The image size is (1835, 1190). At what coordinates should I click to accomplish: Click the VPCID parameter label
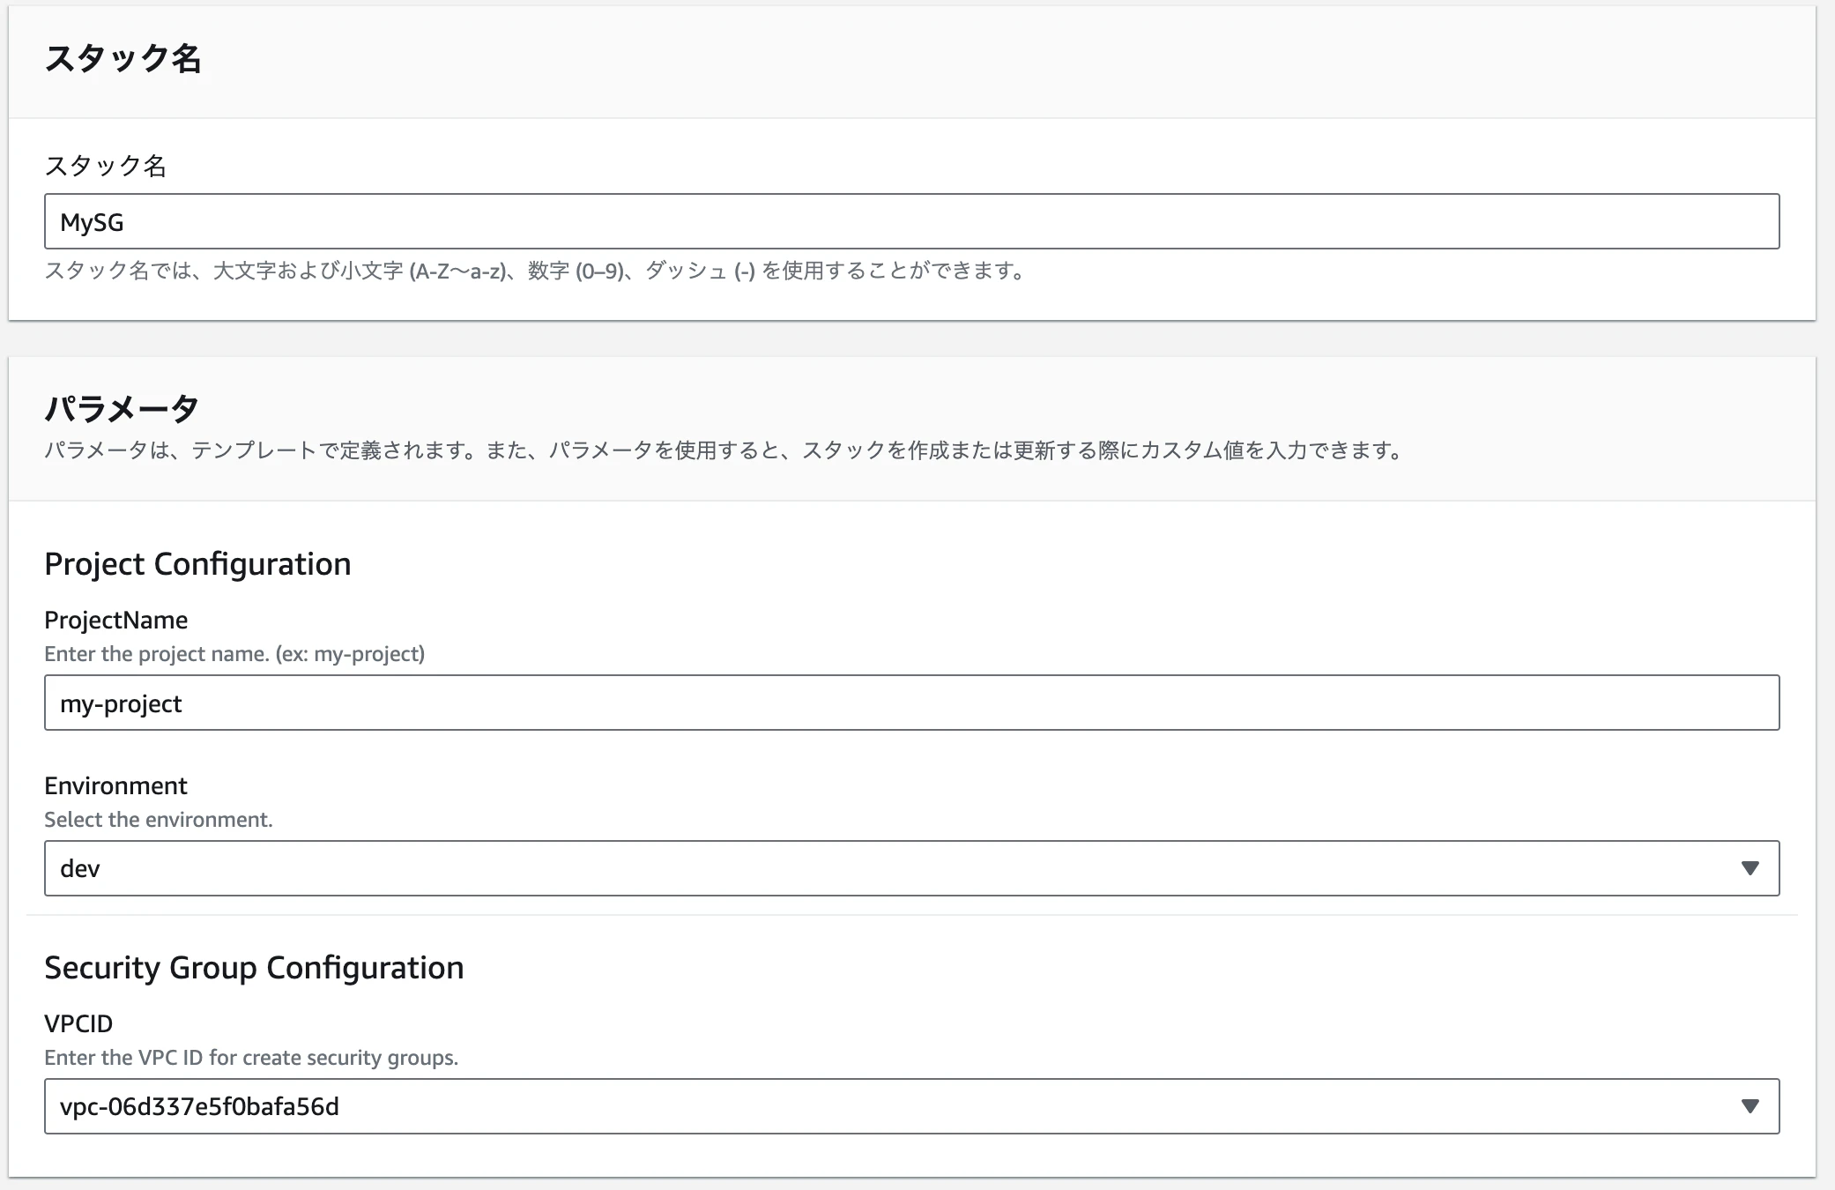tap(78, 1023)
